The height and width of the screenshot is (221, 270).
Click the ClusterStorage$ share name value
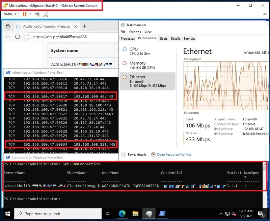(x=83, y=186)
